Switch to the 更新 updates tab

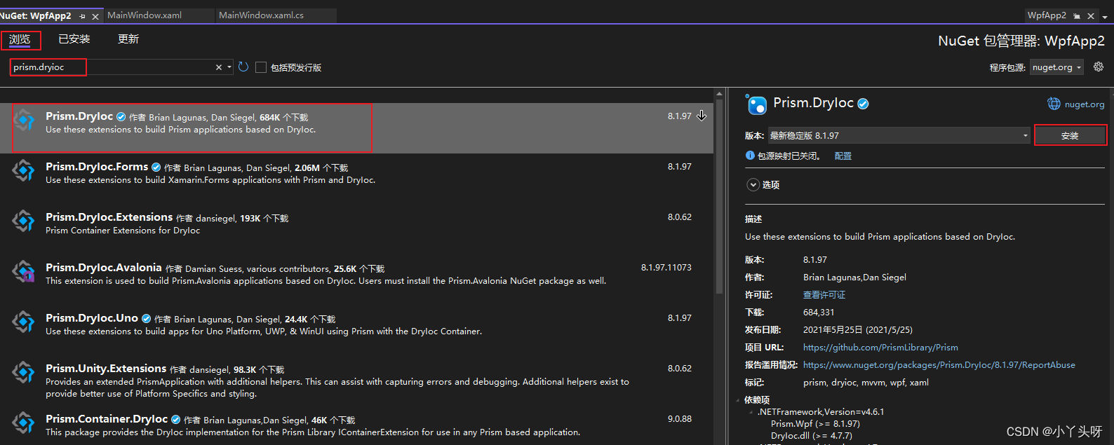coord(128,39)
